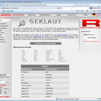
Task: Select the AC-Foto GmbH browser tab
Action: click(18, 11)
